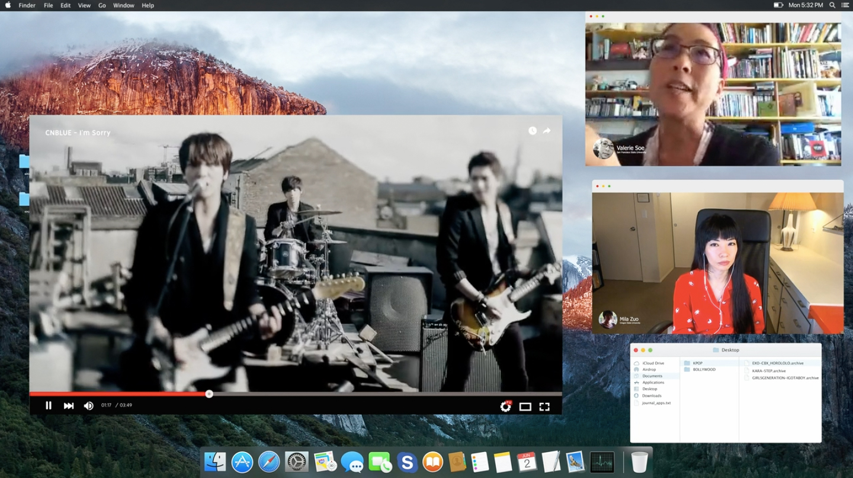Viewport: 853px width, 478px height.
Task: Launch Maps from the Dock
Action: click(325, 461)
